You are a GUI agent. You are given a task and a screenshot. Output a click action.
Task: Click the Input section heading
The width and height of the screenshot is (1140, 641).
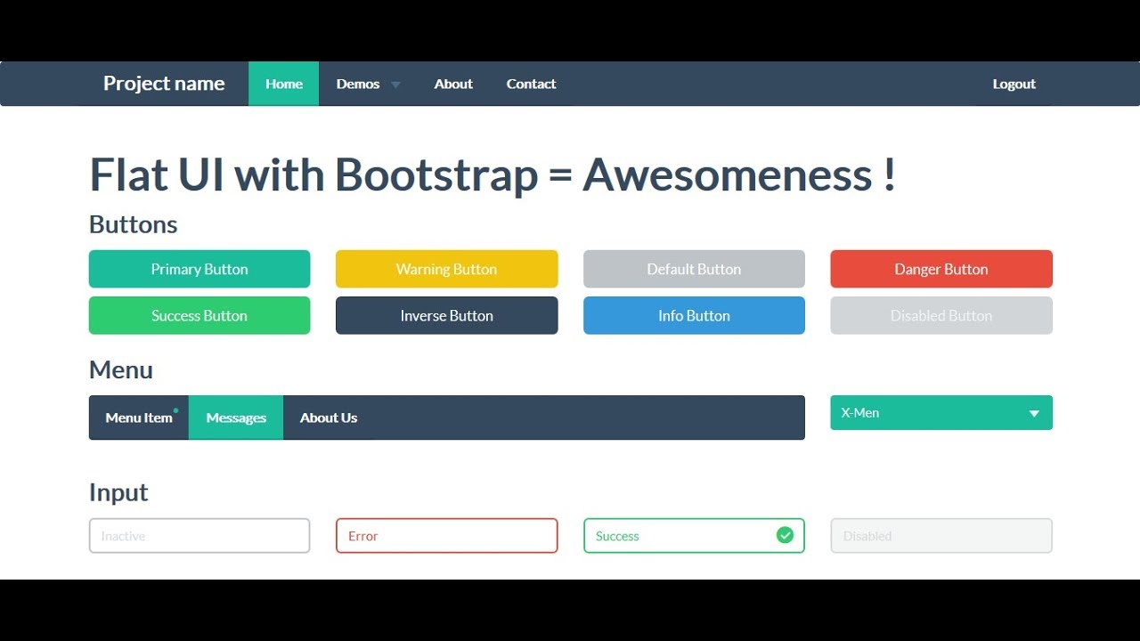[x=118, y=492]
